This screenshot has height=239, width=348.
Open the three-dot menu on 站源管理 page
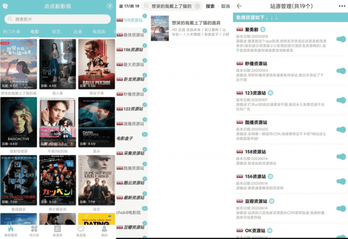[342, 5]
